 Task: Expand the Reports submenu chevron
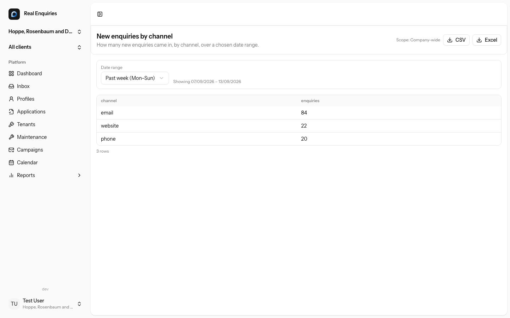[x=79, y=175]
